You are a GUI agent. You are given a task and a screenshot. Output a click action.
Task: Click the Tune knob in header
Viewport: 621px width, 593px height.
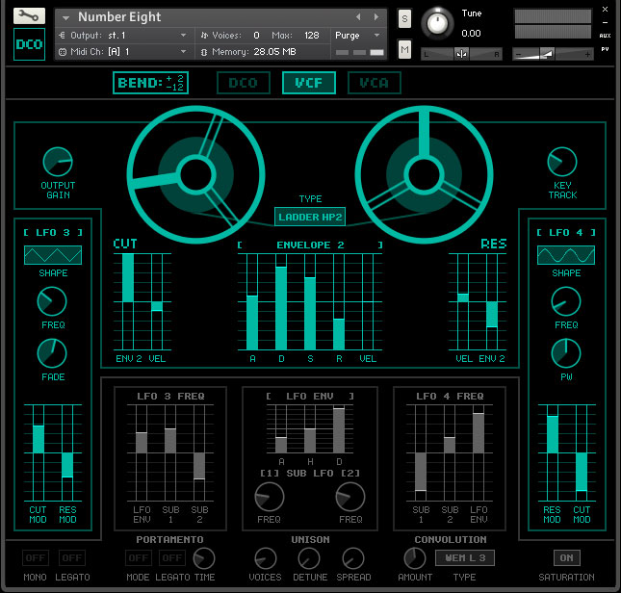[x=439, y=21]
